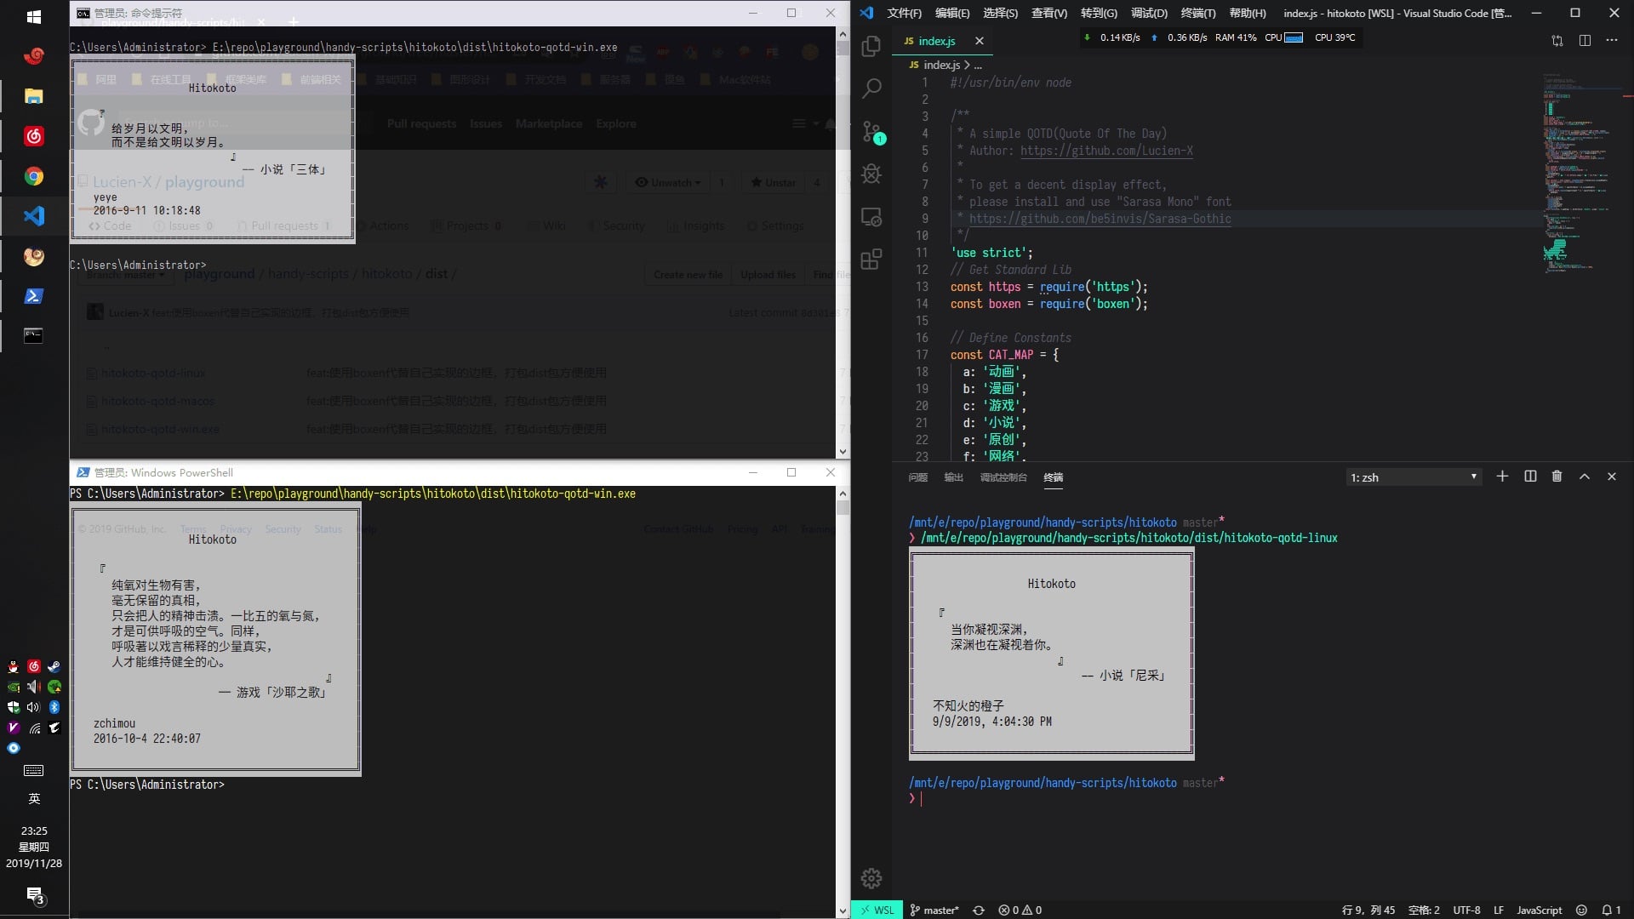Open the be5invis/Sarasa-Gothic GitHub link
Screen dimensions: 1634x919
click(1100, 219)
